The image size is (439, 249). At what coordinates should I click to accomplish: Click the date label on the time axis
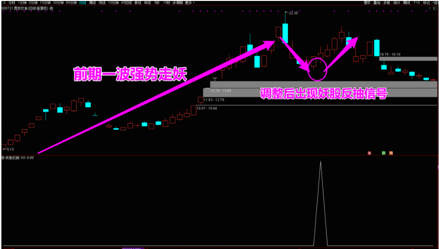(x=132, y=248)
